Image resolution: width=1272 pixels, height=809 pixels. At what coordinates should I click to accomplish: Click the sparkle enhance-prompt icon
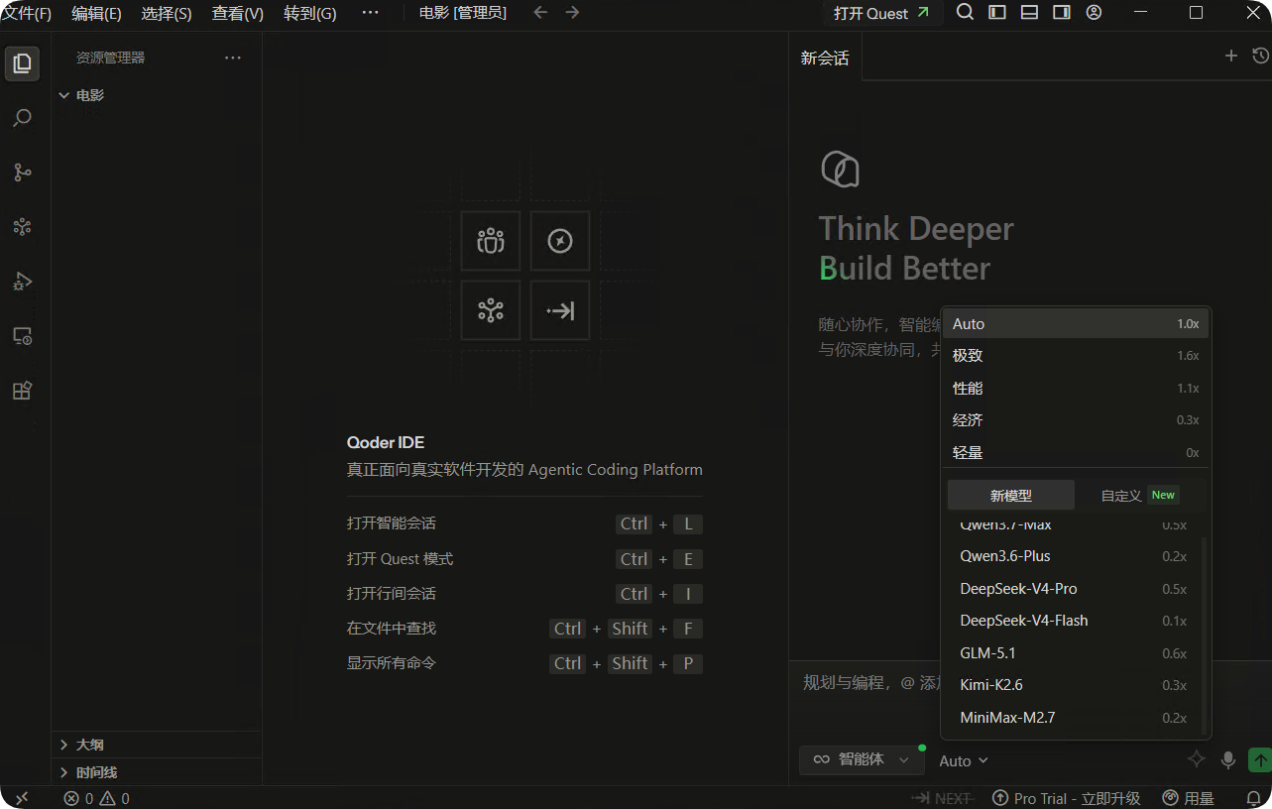(1197, 759)
